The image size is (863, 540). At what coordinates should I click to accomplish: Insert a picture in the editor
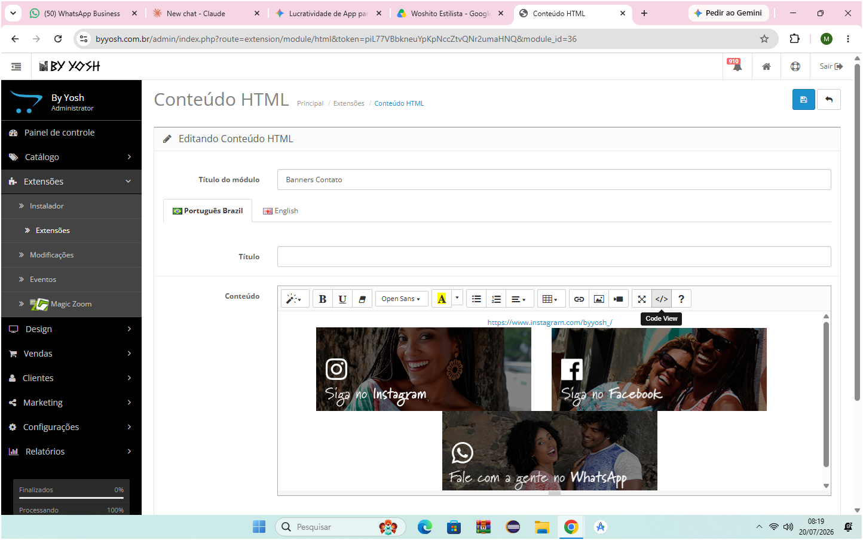tap(599, 299)
